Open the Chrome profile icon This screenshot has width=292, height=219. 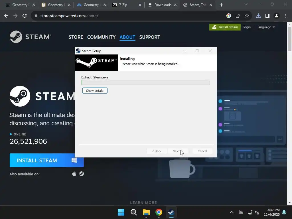click(x=277, y=16)
